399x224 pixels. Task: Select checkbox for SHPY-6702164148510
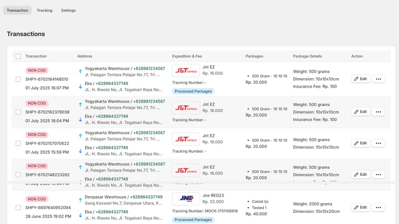pos(18,79)
